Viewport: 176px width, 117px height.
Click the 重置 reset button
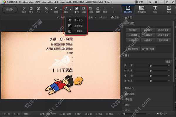click(x=168, y=62)
